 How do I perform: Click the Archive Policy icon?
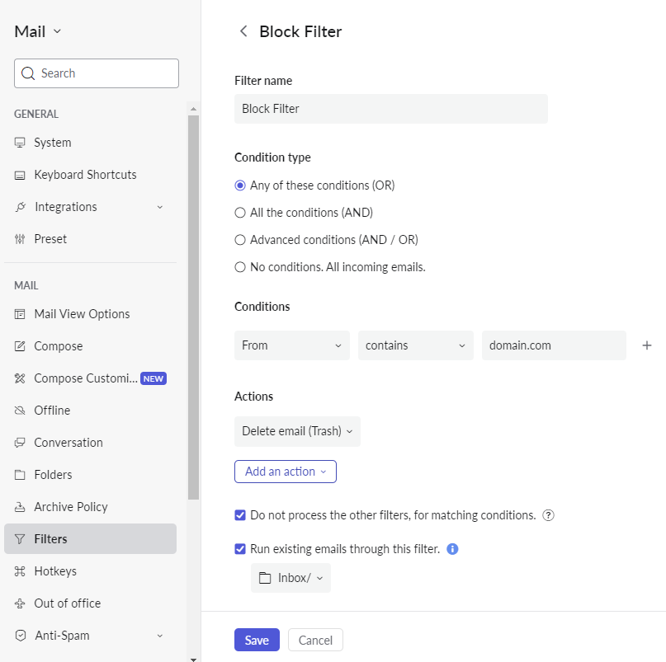[19, 506]
